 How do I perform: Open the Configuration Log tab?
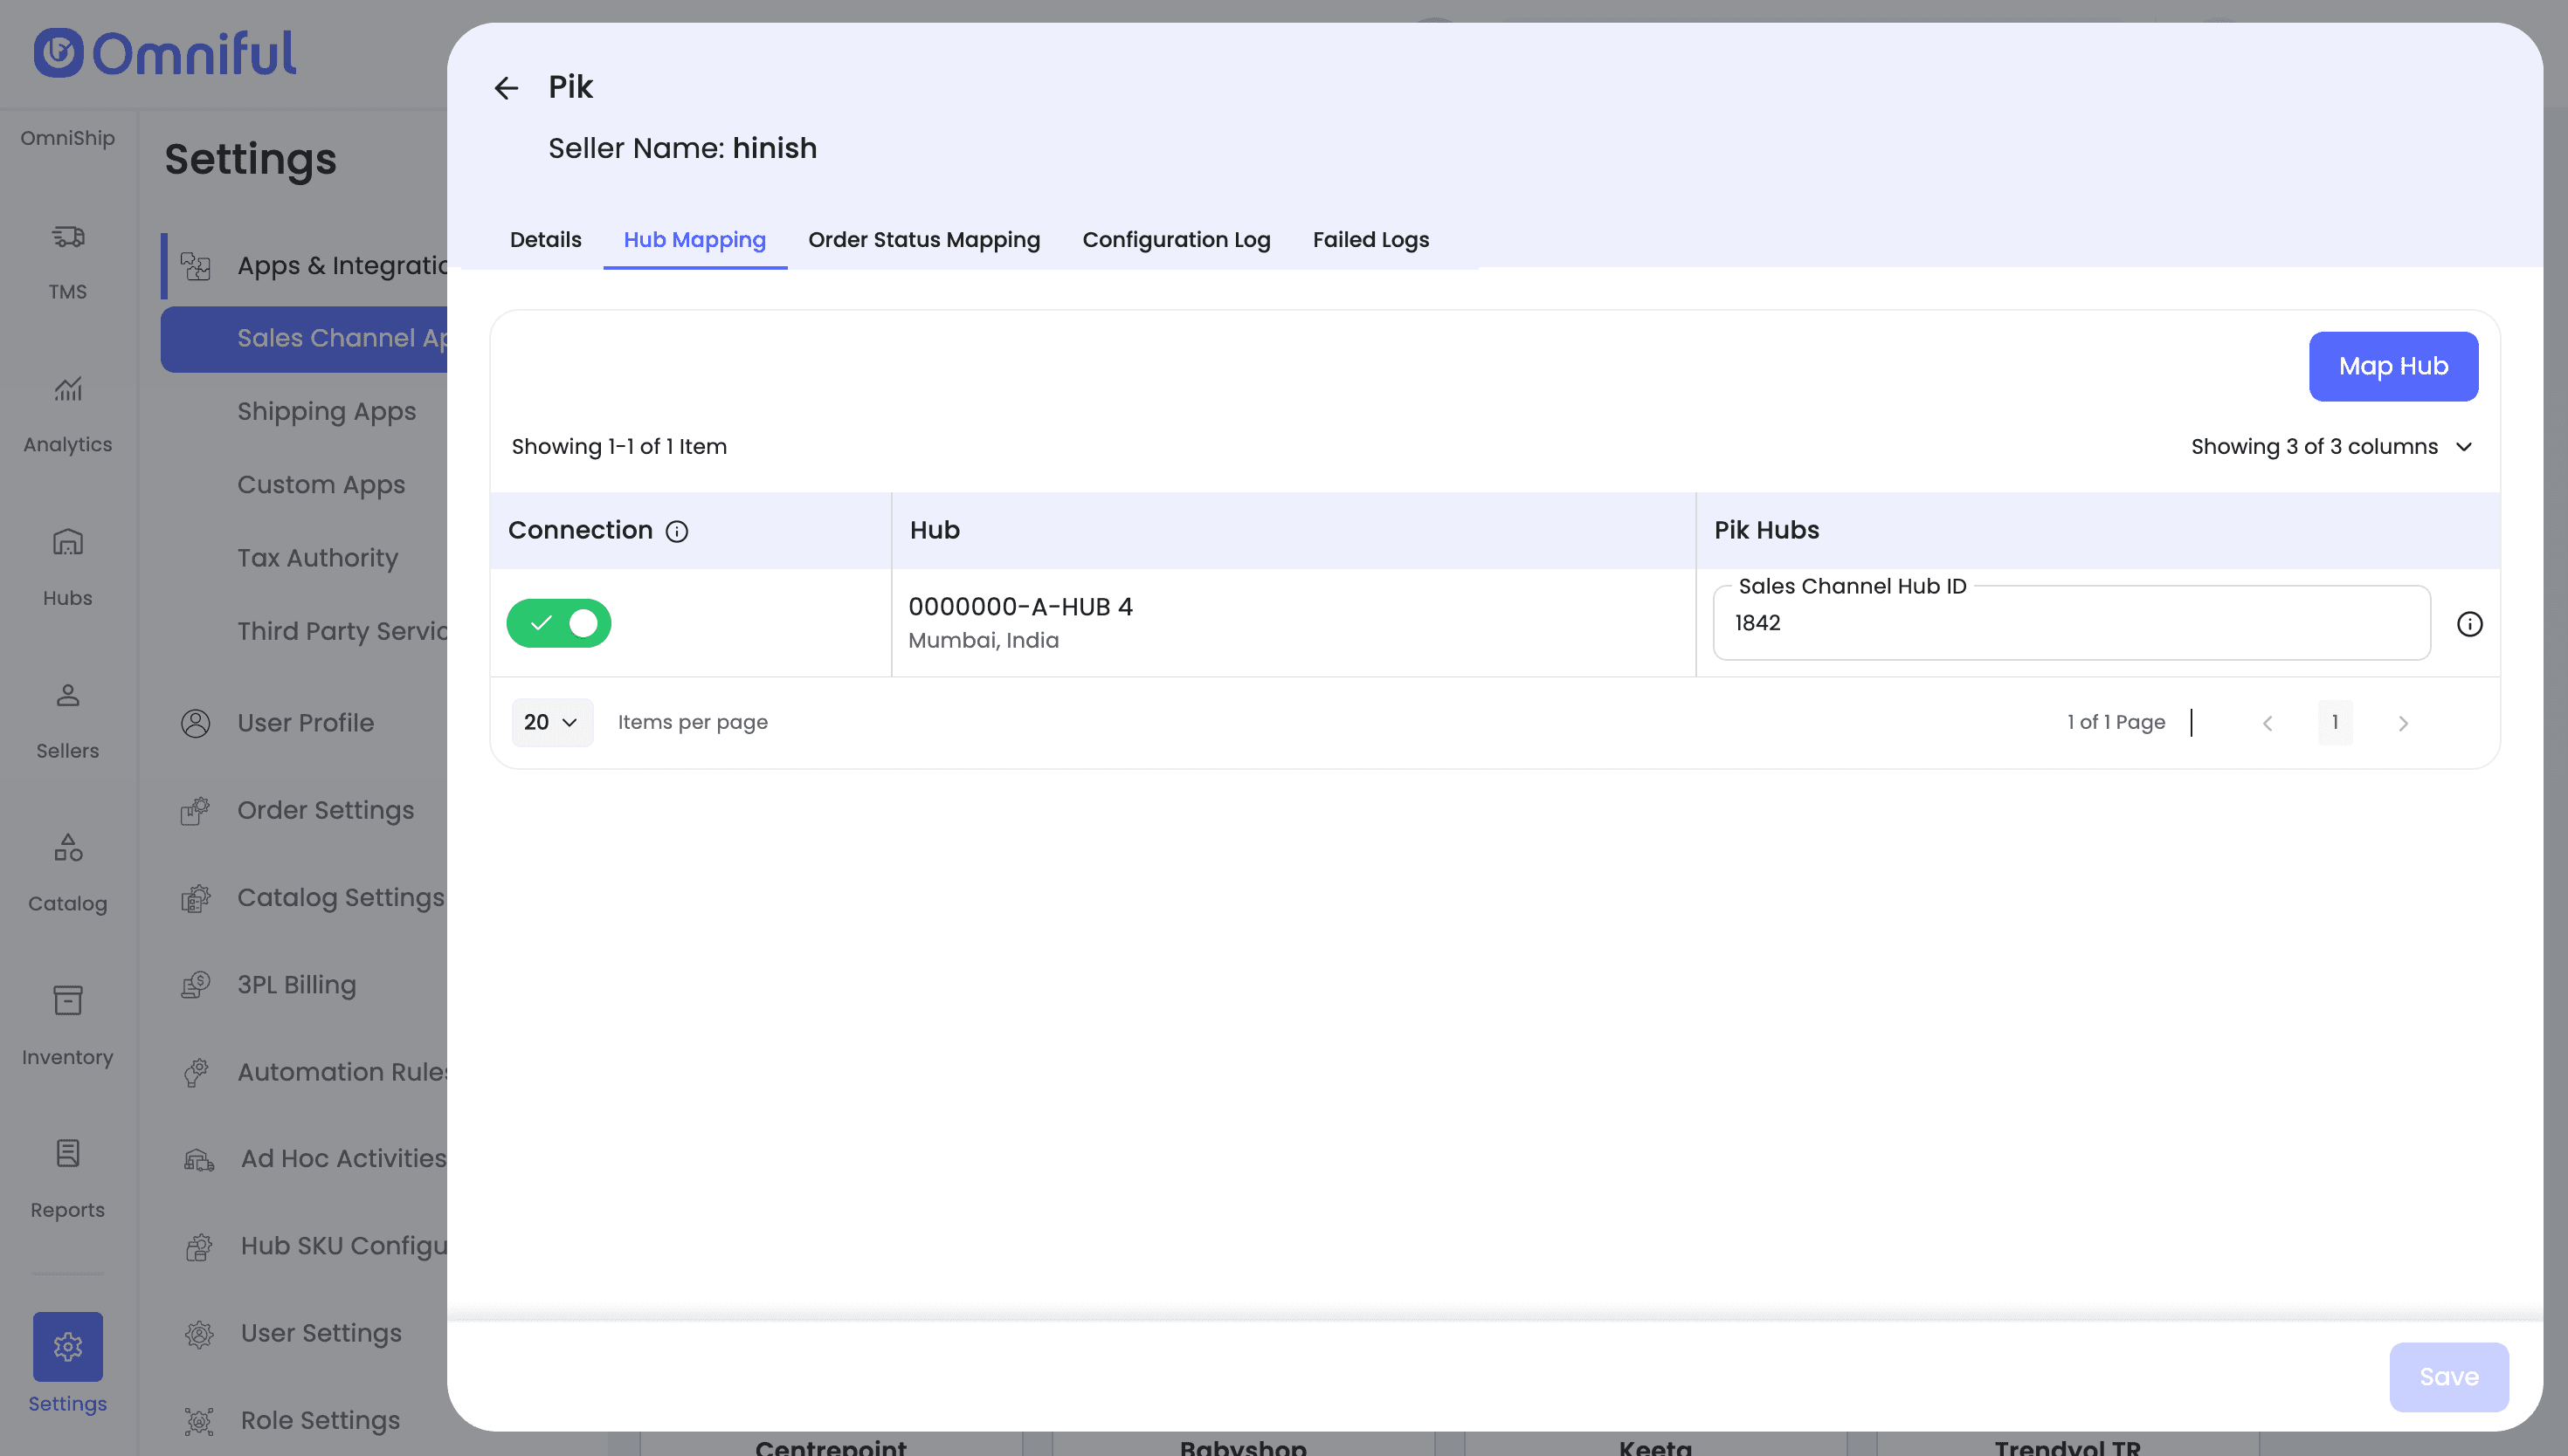coord(1176,240)
